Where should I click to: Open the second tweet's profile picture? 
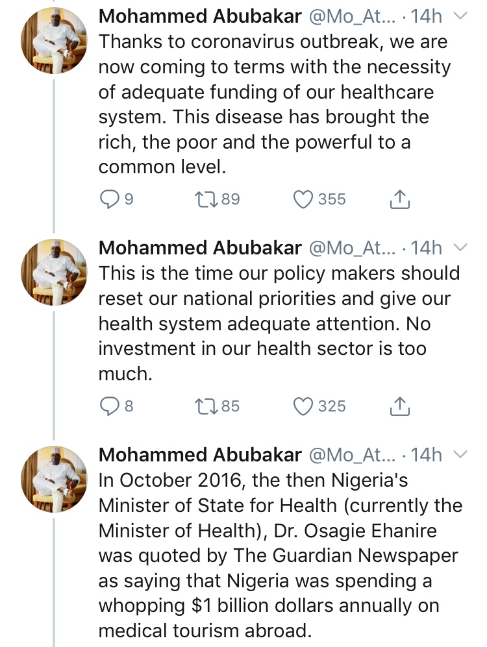coord(54,272)
